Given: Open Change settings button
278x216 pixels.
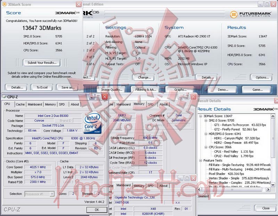Looking at the screenshot, I should 144,77.
